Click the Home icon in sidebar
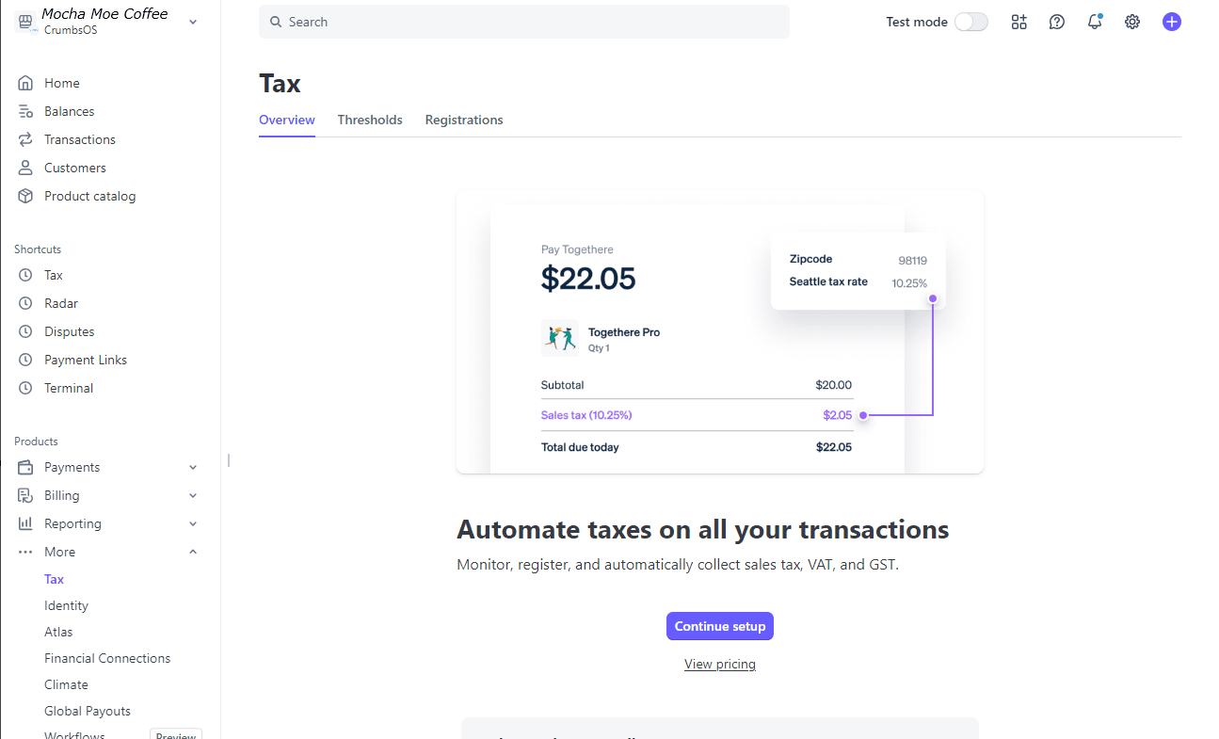The image size is (1219, 739). [25, 83]
